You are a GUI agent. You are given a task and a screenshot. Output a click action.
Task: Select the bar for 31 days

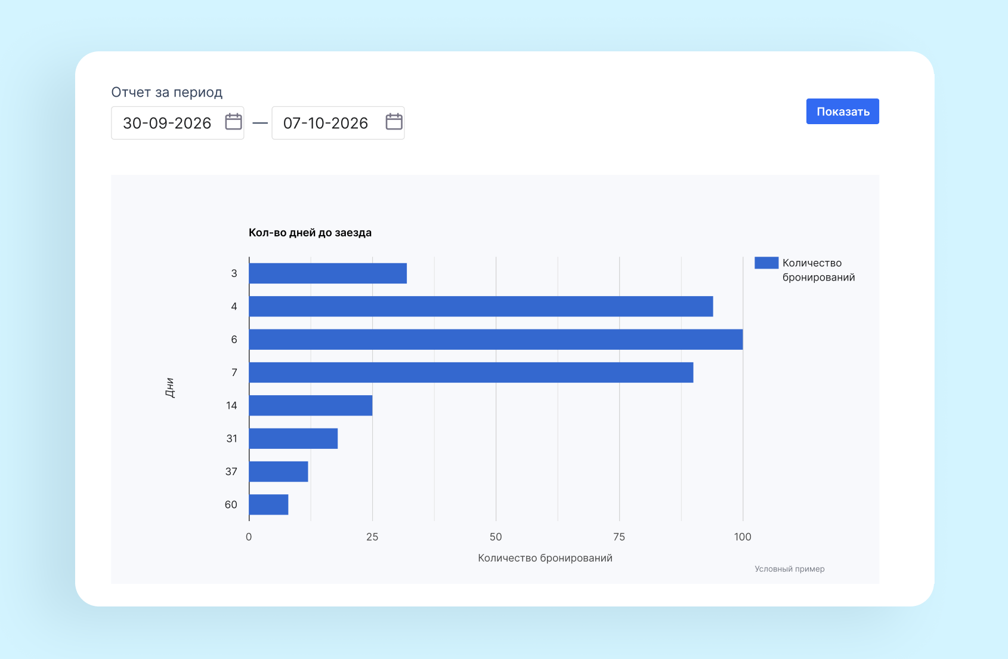click(293, 438)
